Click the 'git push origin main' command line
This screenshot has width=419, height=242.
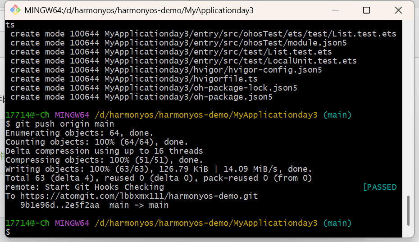[59, 124]
